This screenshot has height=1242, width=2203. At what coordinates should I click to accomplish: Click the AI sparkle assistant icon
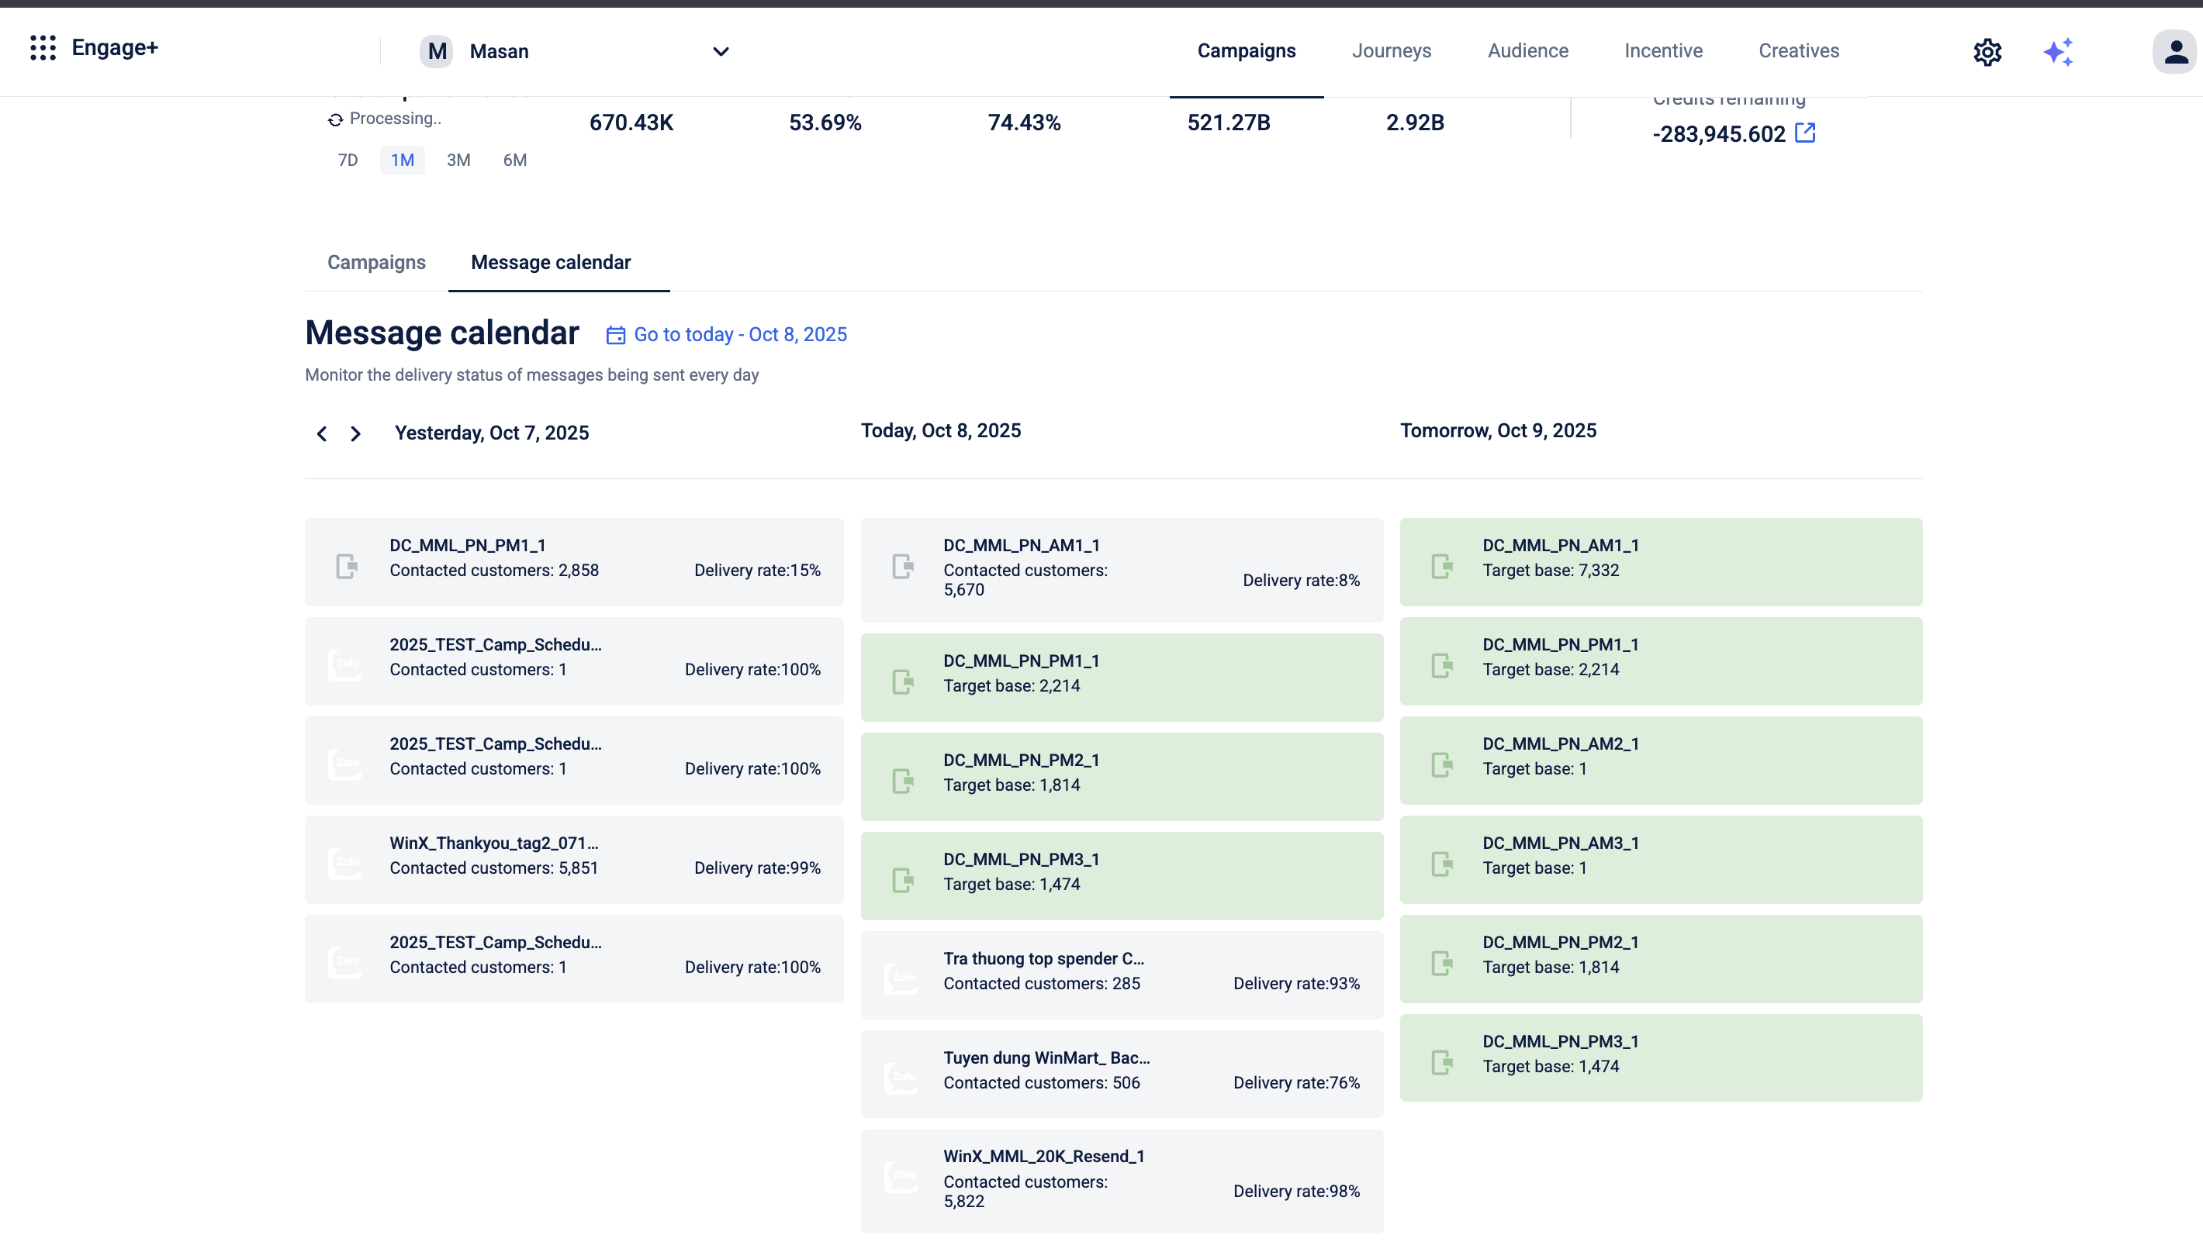[x=2059, y=52]
